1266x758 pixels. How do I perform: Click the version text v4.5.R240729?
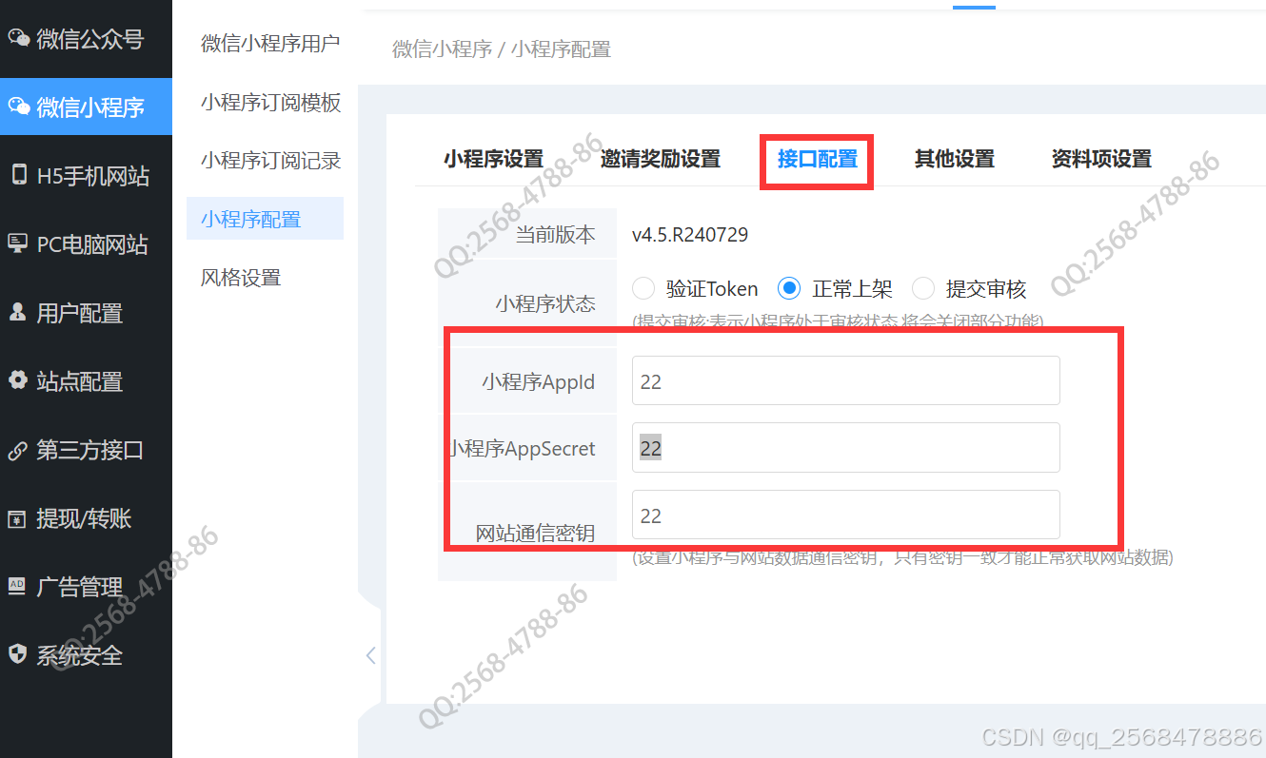(690, 235)
